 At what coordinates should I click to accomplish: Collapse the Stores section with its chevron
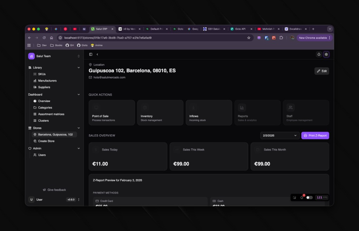(x=79, y=128)
